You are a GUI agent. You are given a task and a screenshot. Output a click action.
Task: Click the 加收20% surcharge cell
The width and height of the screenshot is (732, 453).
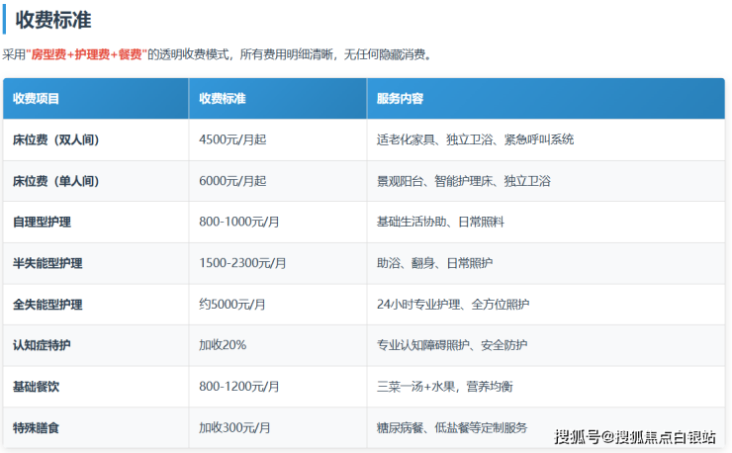click(x=223, y=345)
